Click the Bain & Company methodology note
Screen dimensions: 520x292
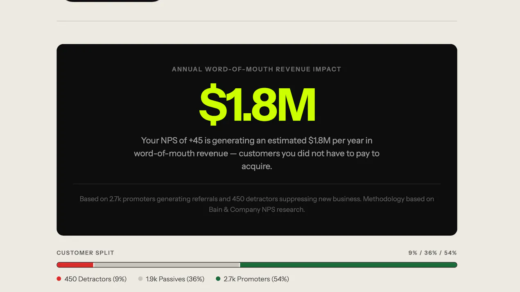tap(257, 204)
